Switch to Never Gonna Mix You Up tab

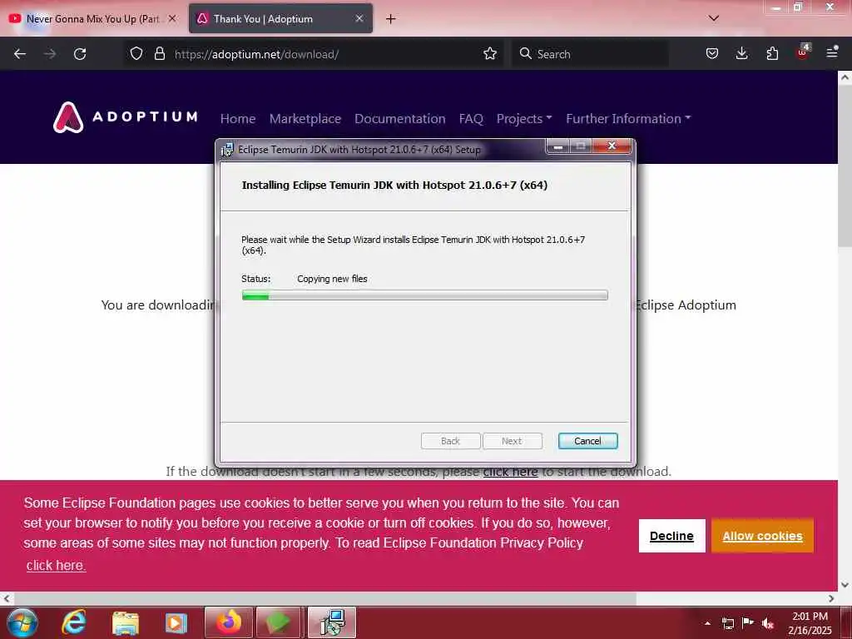[x=93, y=18]
